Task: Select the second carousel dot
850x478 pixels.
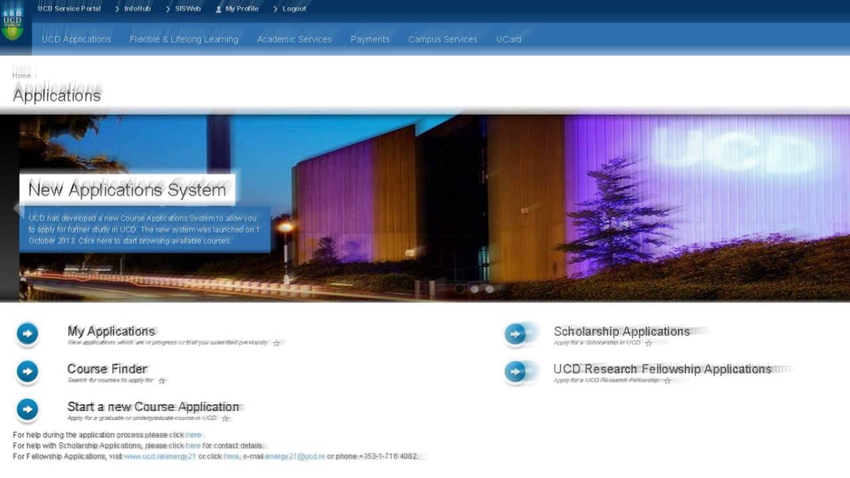Action: coord(474,289)
